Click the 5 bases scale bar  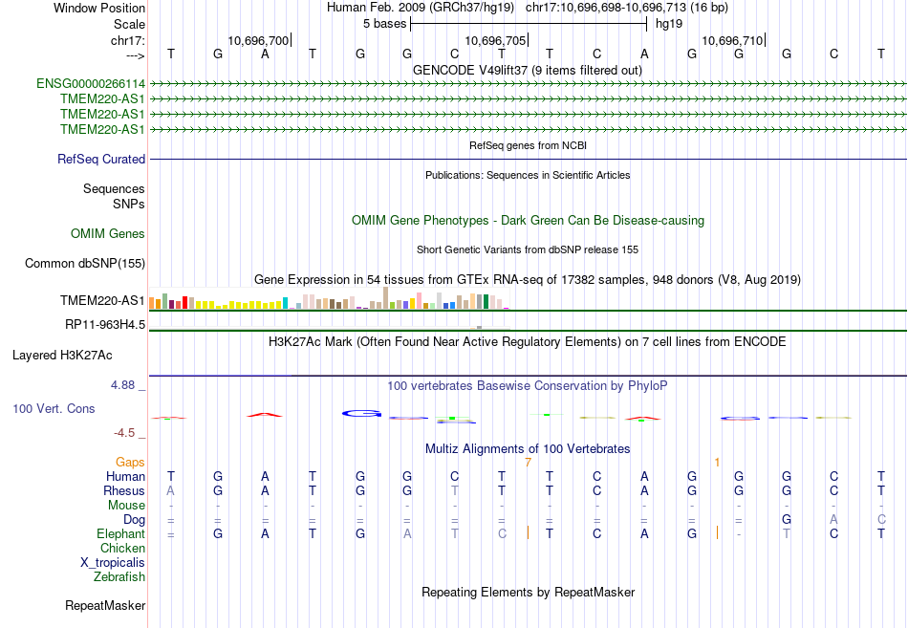click(529, 24)
